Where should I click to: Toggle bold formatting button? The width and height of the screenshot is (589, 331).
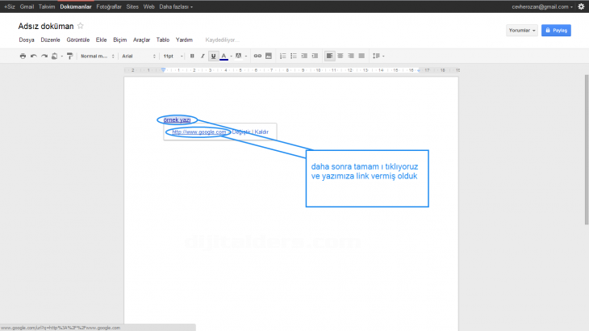(192, 56)
